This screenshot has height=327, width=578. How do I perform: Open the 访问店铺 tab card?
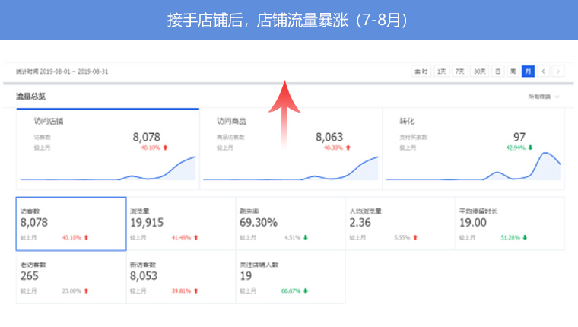(x=108, y=148)
